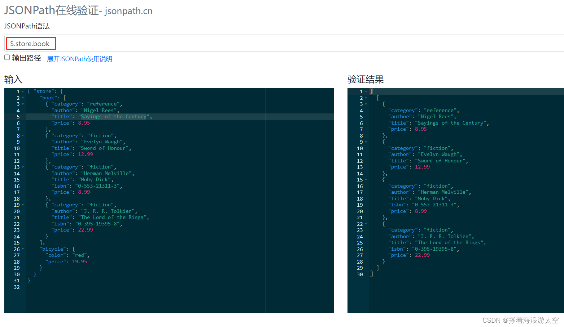Viewport: 564px width, 327px height.
Task: Click price 8.95 in the 验证结果 editor
Action: (x=421, y=129)
